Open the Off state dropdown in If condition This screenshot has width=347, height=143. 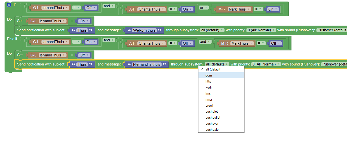pos(91,8)
